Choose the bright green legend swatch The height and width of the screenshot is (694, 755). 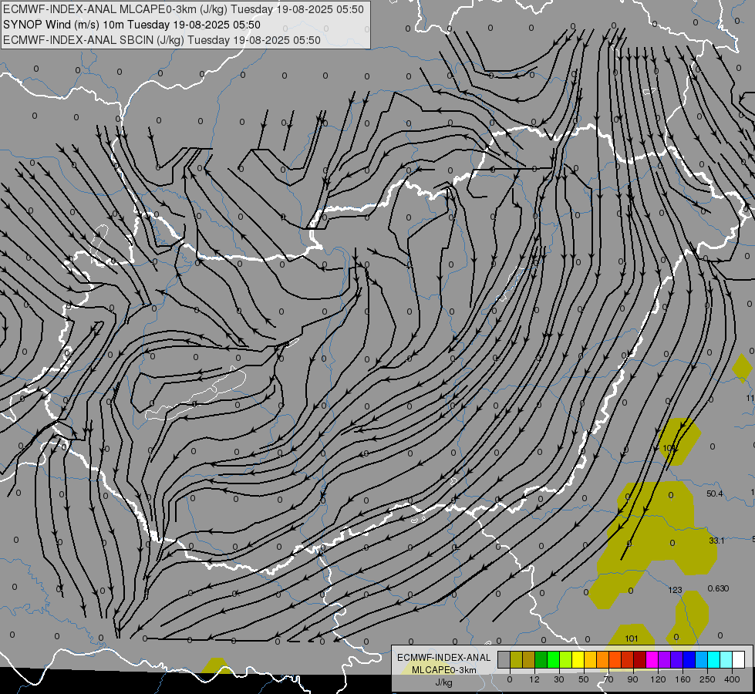[x=553, y=659]
